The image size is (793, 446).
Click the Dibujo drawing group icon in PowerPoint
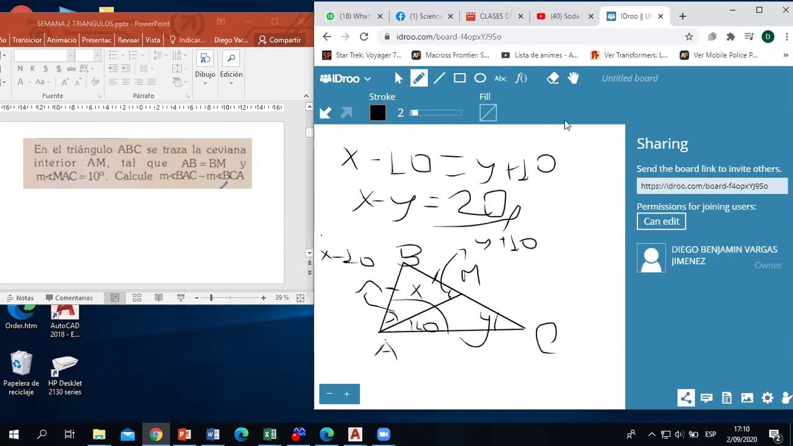205,59
